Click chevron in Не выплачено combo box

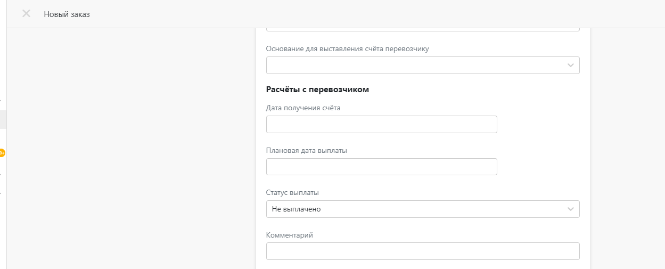coord(570,209)
